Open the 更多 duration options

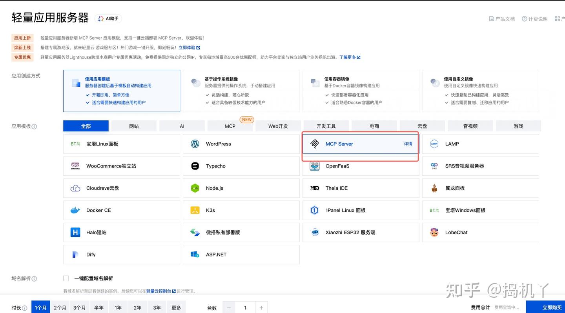[x=176, y=308]
